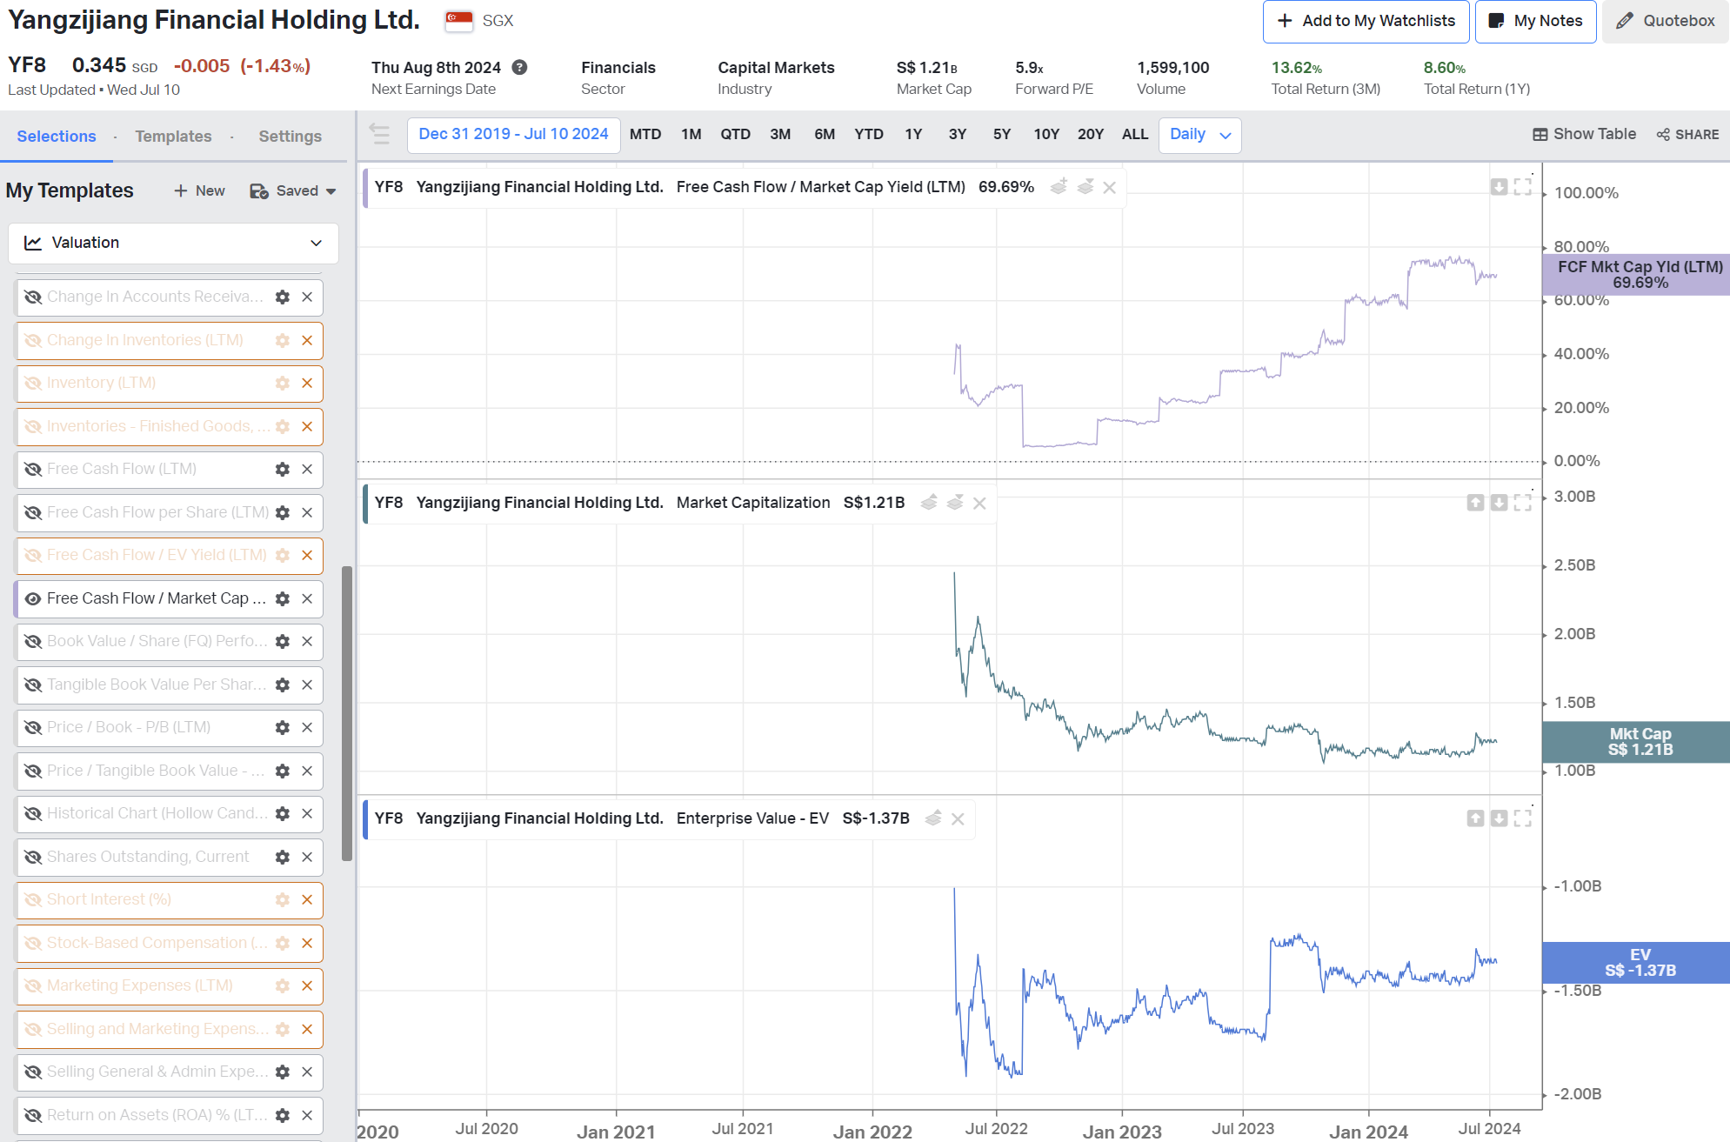Share the chart

(1687, 135)
